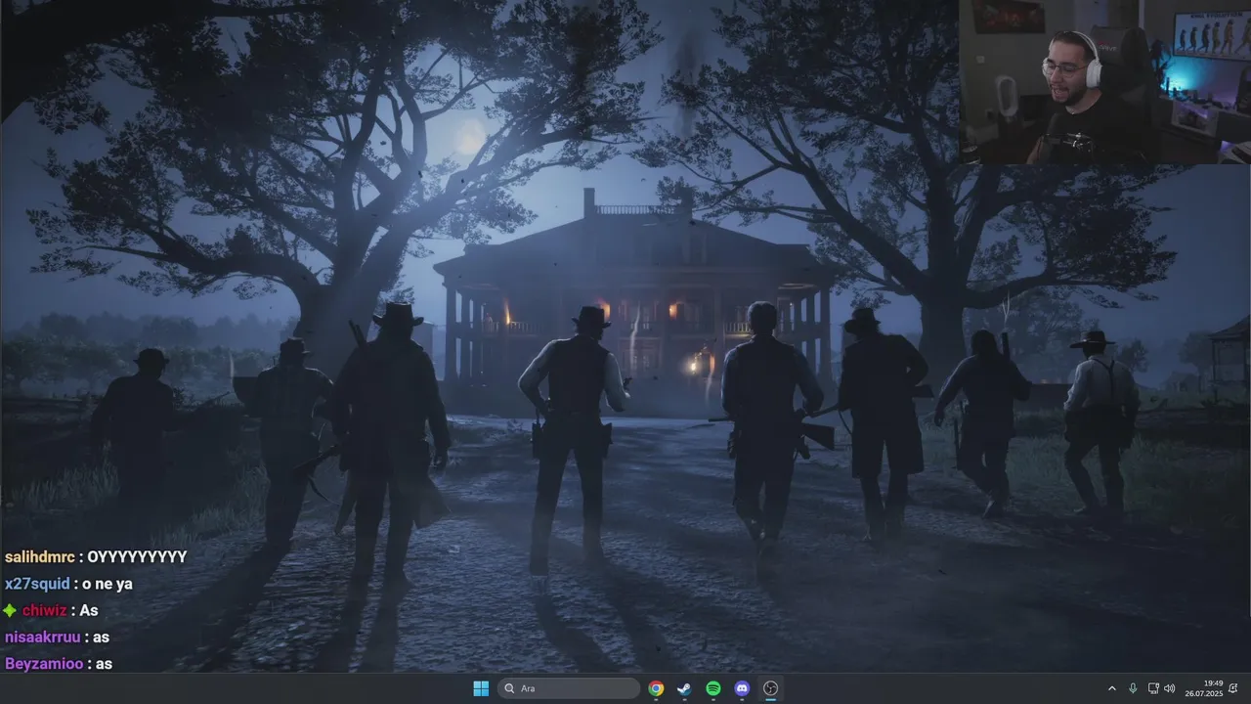Click the webcam overlay of the streamer

coord(1103,82)
